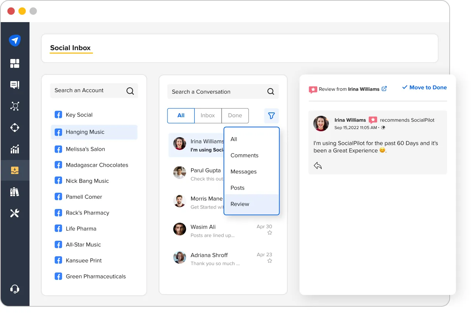474x313 pixels.
Task: Select the Life Pharma account
Action: 94,228
